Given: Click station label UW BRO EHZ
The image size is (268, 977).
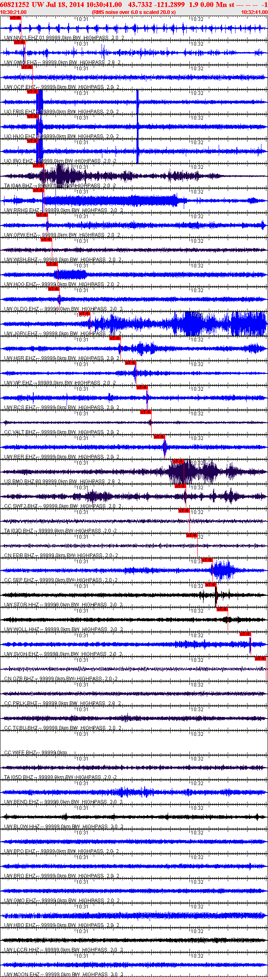Looking at the screenshot, I should click(x=20, y=876).
